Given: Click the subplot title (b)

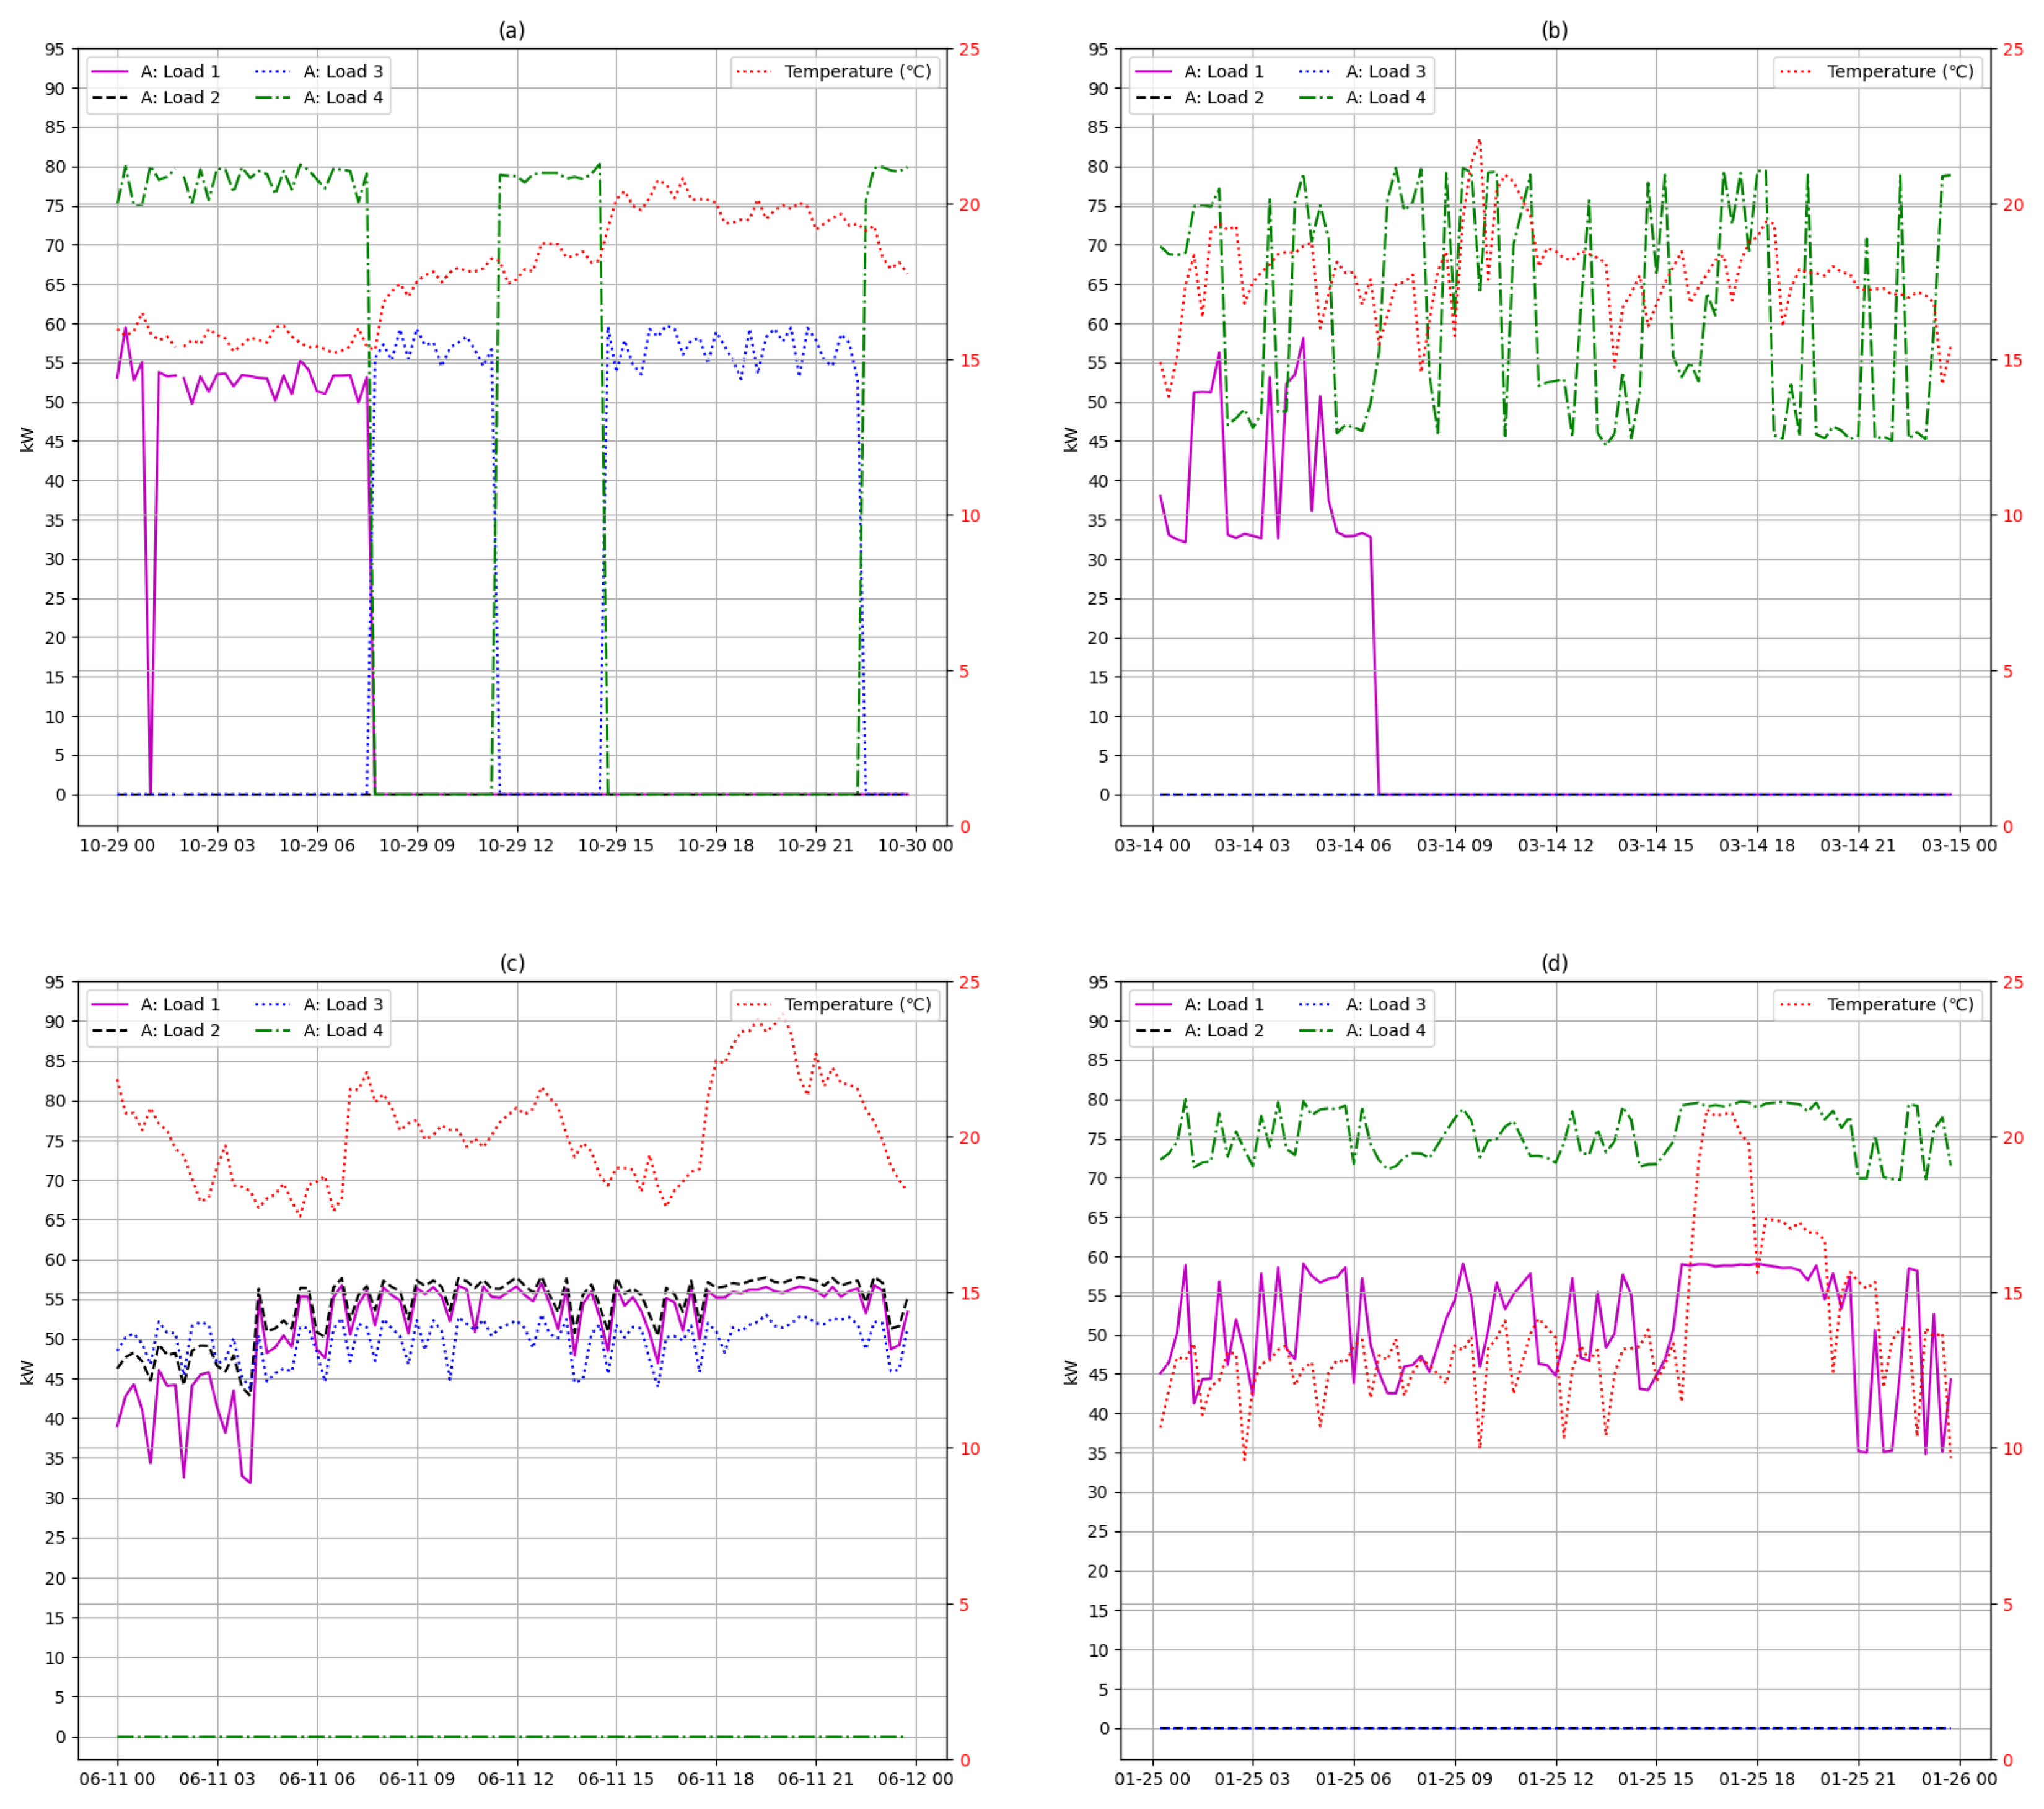Looking at the screenshot, I should 1554,31.
